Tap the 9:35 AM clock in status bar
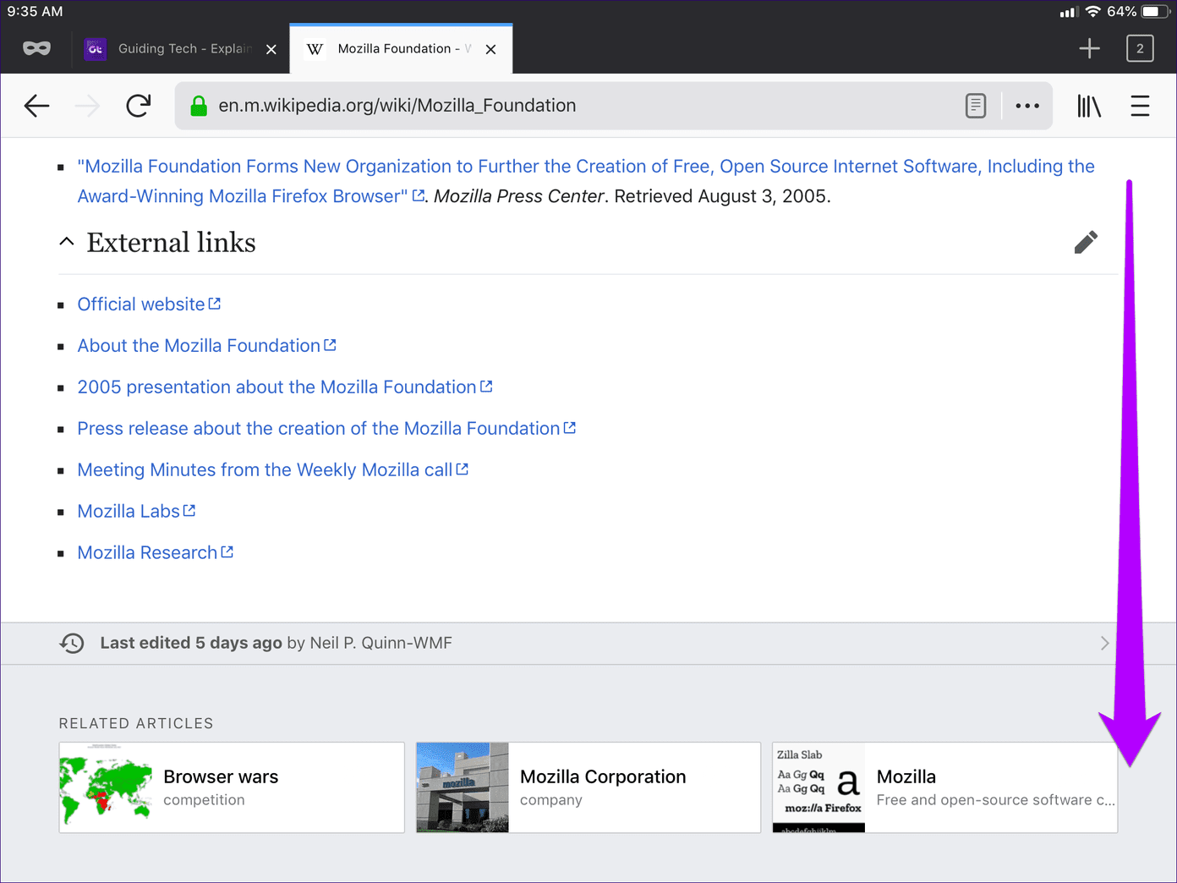This screenshot has height=883, width=1177. [x=35, y=12]
